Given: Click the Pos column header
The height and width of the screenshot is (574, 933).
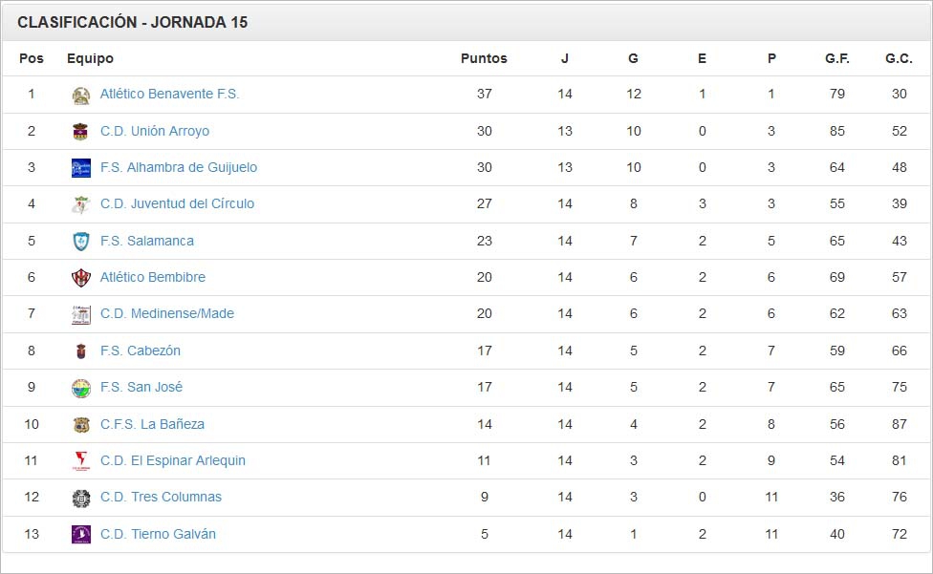Looking at the screenshot, I should pos(30,58).
